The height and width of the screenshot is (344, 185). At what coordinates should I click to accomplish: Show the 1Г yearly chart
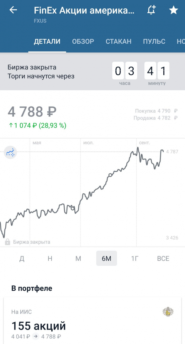click(x=135, y=258)
